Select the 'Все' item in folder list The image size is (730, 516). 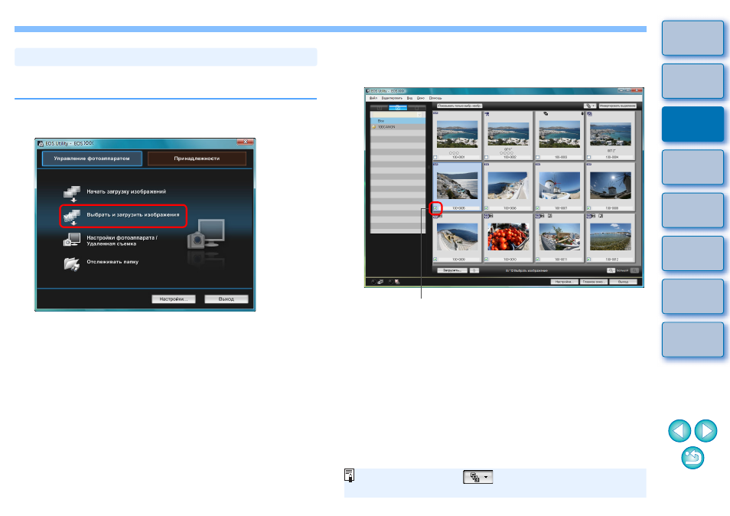(398, 121)
